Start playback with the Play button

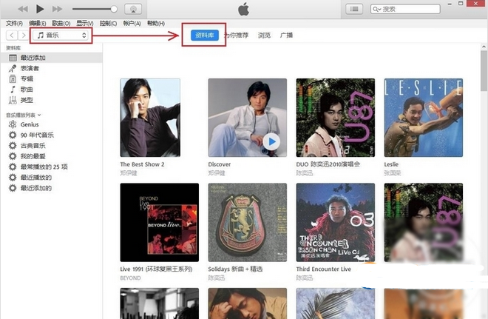click(40, 9)
